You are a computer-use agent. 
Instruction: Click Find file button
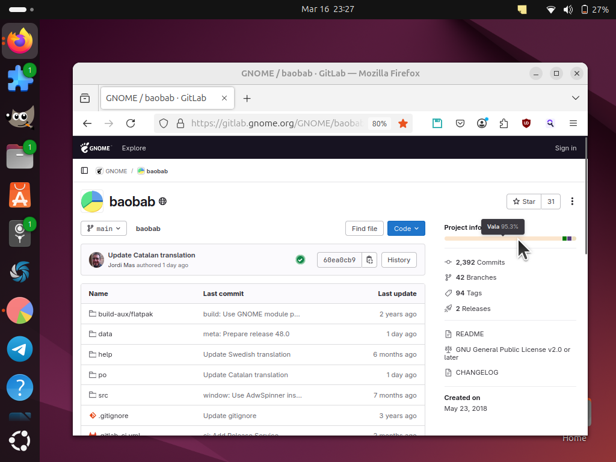[364, 228]
